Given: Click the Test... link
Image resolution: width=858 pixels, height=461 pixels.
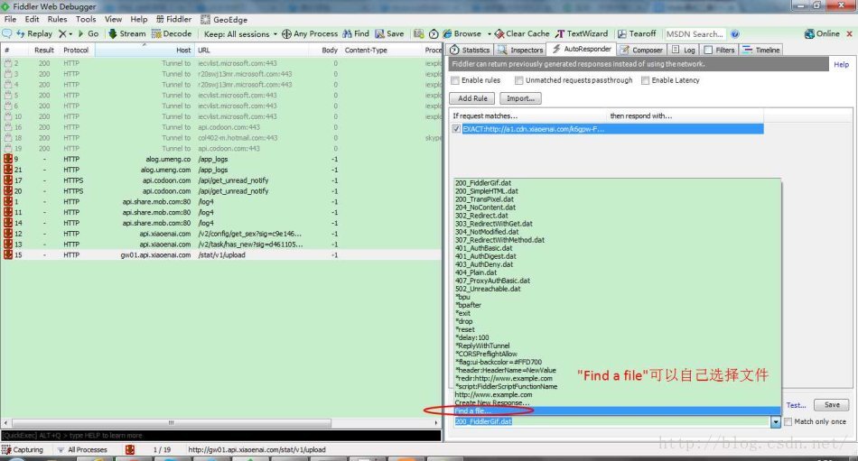Looking at the screenshot, I should 797,405.
